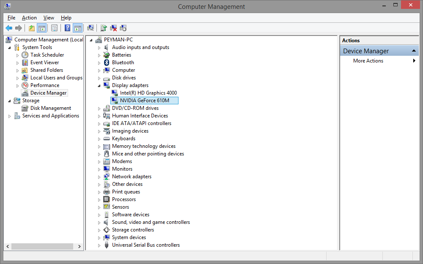Screen dimensions: 423x264
Task: Expand the Disk drives category
Action: click(x=99, y=78)
